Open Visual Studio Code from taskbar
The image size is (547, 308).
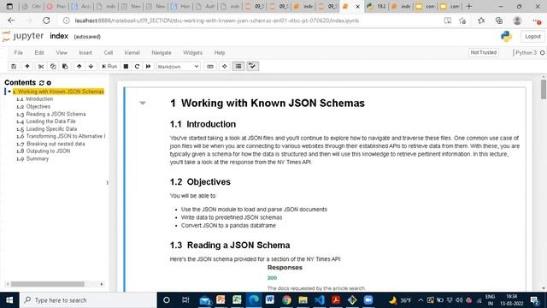click(319, 300)
